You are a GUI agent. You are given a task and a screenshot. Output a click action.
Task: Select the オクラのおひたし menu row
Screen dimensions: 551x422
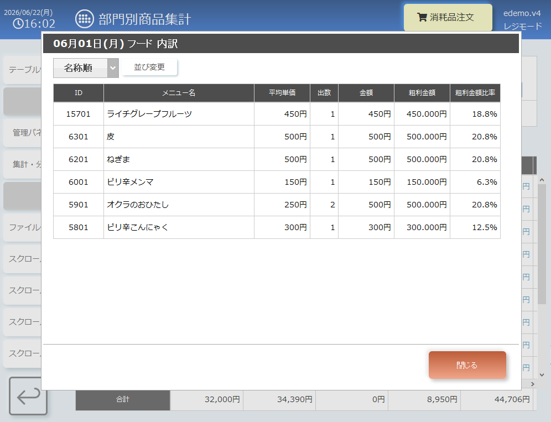[x=277, y=205]
